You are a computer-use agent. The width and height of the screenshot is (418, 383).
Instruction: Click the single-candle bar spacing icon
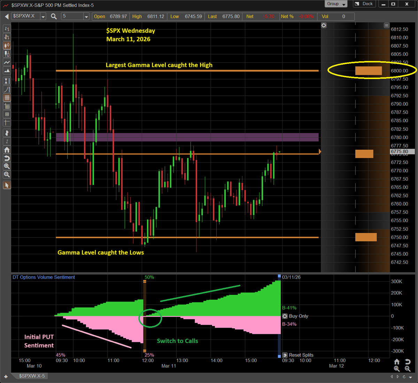(x=7, y=133)
